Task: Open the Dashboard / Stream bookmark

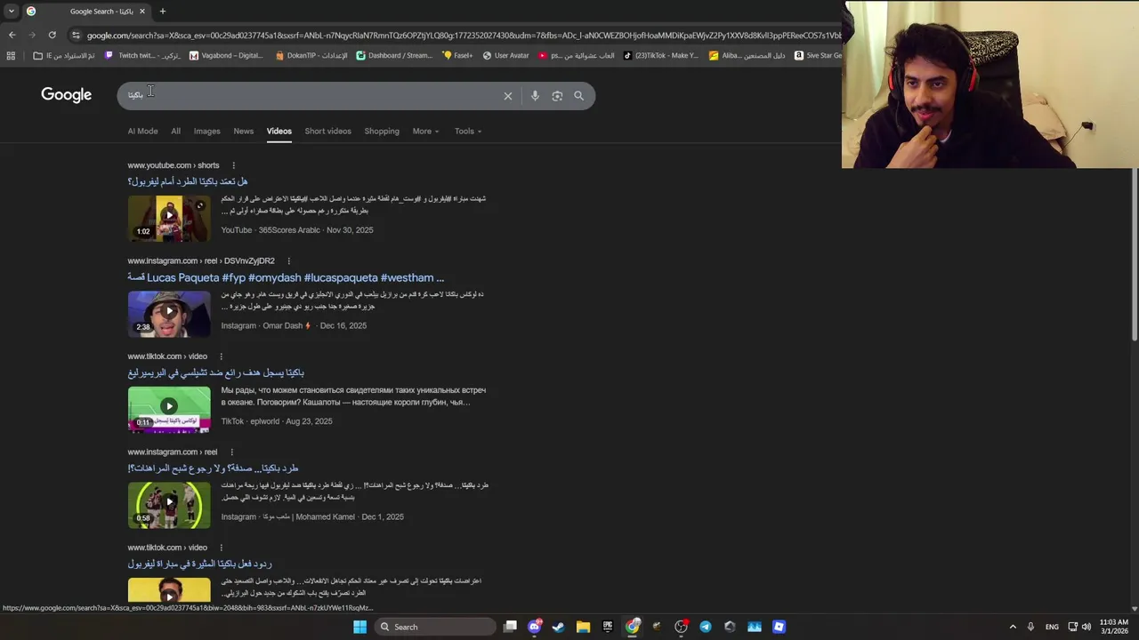Action: [x=394, y=55]
